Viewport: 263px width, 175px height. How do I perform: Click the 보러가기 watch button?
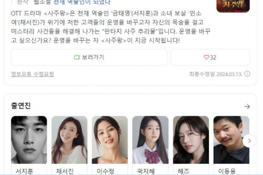tap(89, 57)
